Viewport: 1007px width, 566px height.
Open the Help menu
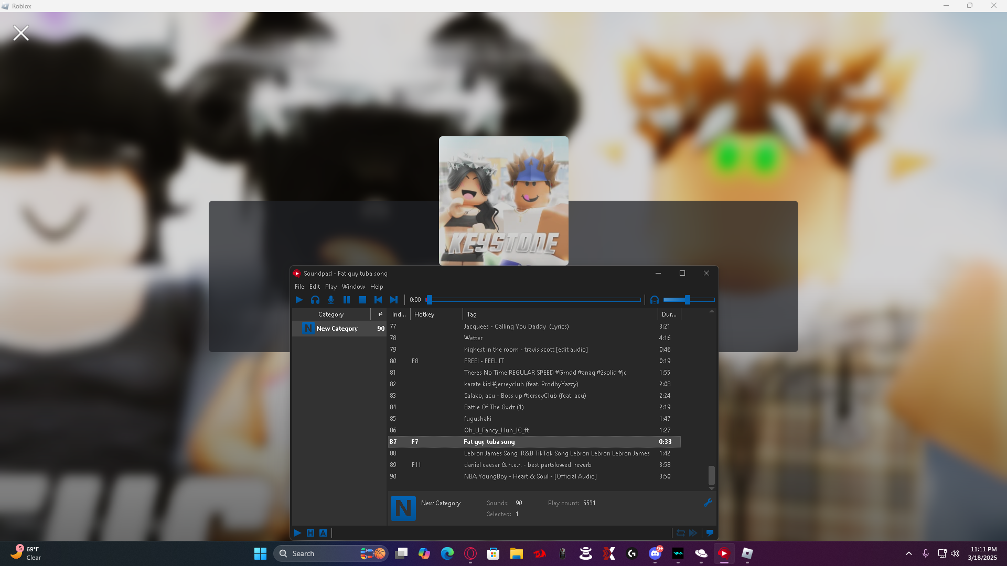(377, 287)
